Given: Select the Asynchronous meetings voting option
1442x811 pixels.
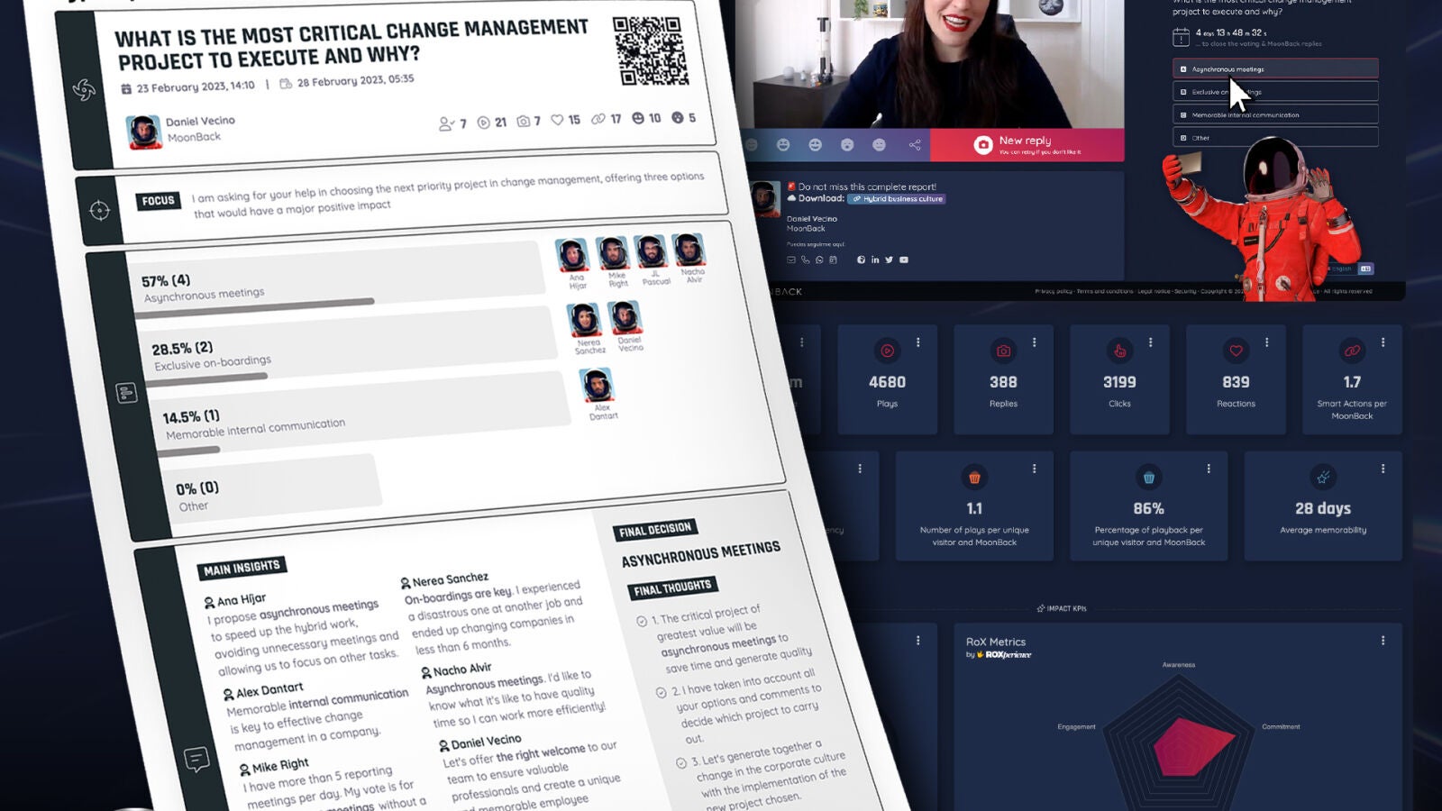Looking at the screenshot, I should 1274,69.
